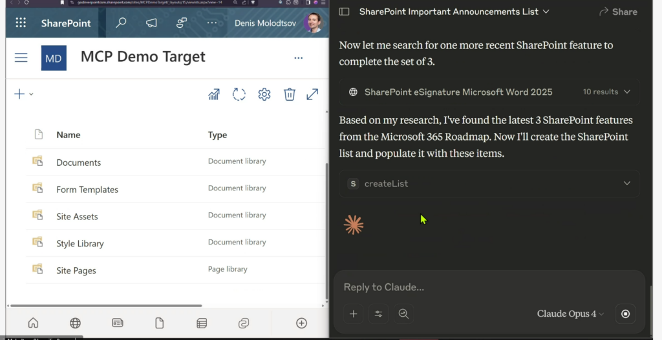Click the research magnifier icon in Claude

pos(403,314)
